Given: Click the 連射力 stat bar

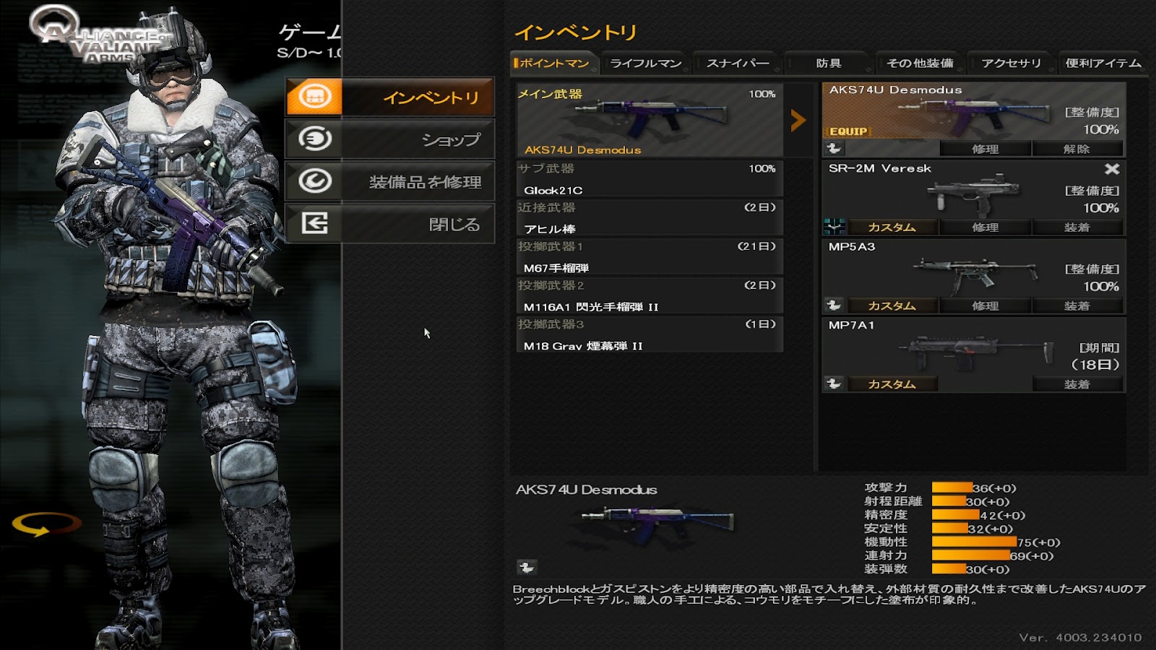Looking at the screenshot, I should [970, 556].
